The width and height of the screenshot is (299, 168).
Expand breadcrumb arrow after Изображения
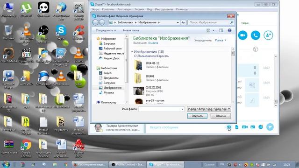tap(159, 22)
